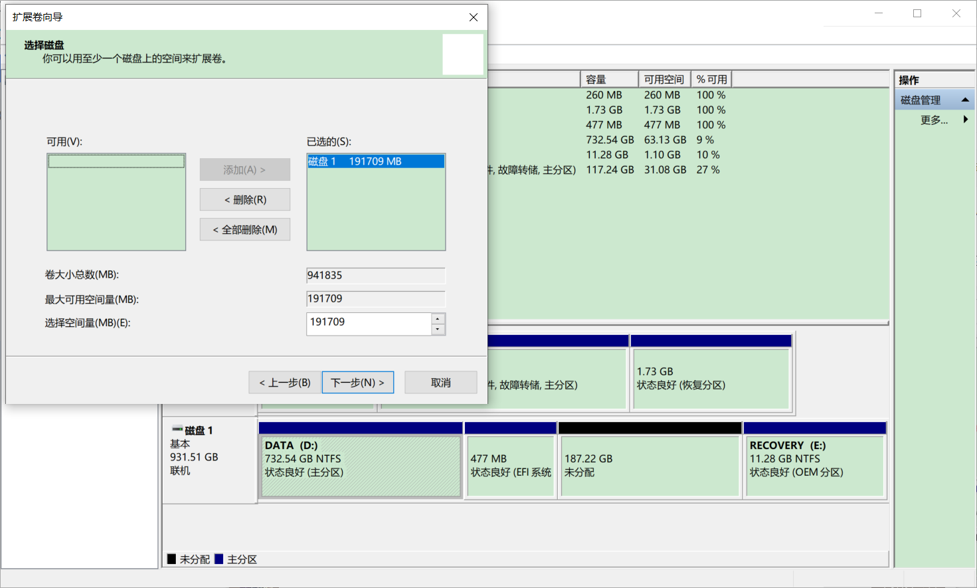Maximize the Disk Management window
This screenshot has height=588, width=977.
(x=917, y=13)
